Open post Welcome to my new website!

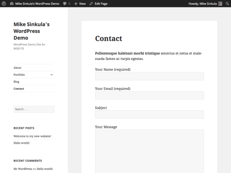[32, 136]
